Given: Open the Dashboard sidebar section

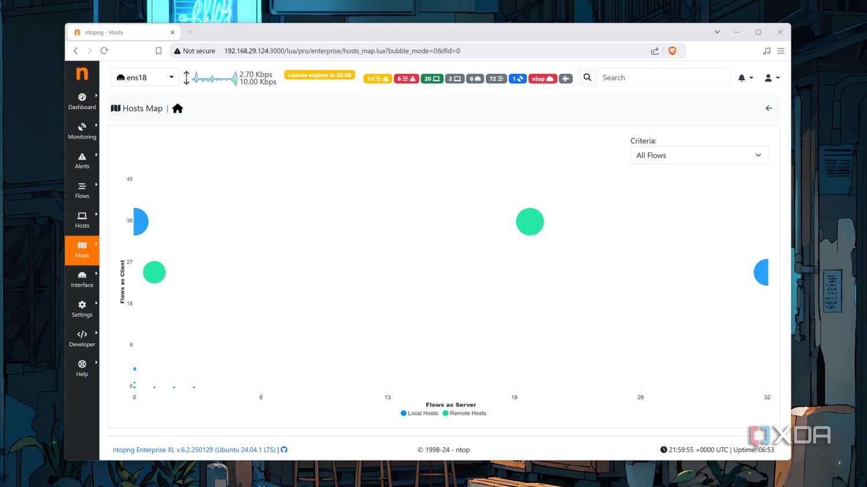Looking at the screenshot, I should (x=82, y=102).
